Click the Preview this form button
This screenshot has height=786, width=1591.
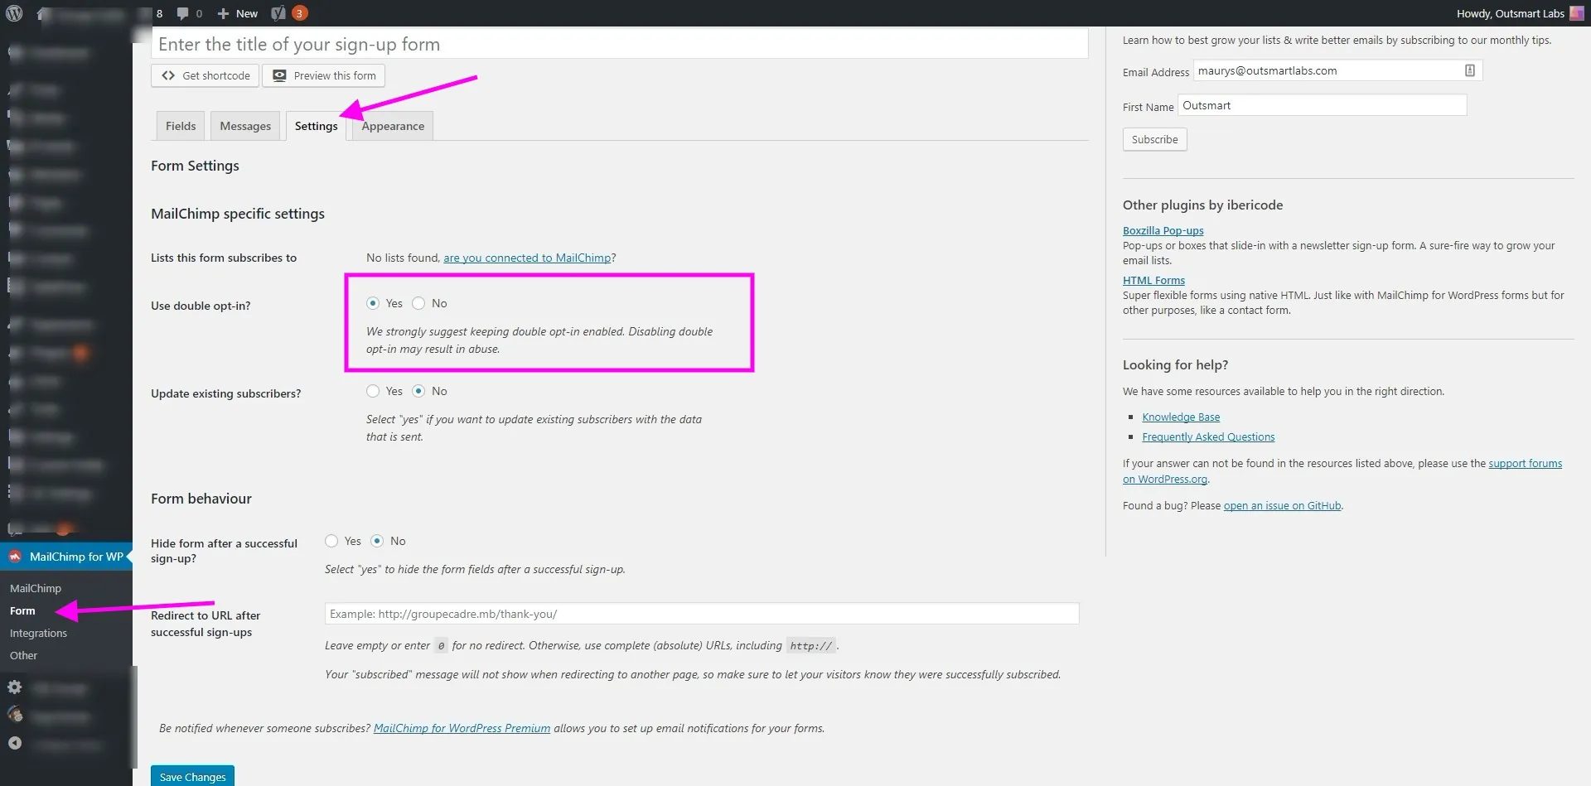pyautogui.click(x=324, y=75)
